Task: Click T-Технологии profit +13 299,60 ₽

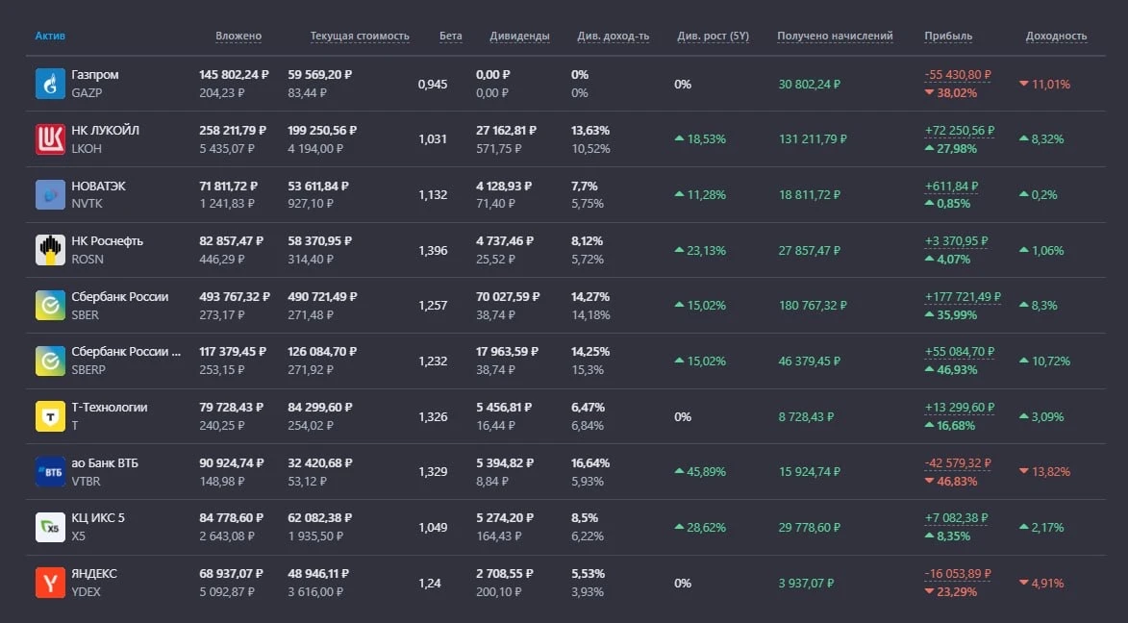Action: [960, 408]
